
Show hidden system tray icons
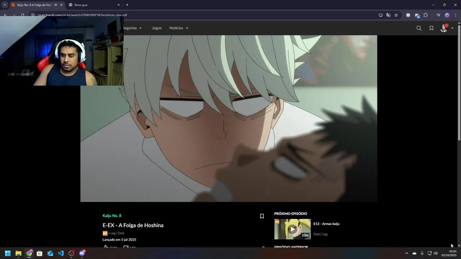point(407,253)
